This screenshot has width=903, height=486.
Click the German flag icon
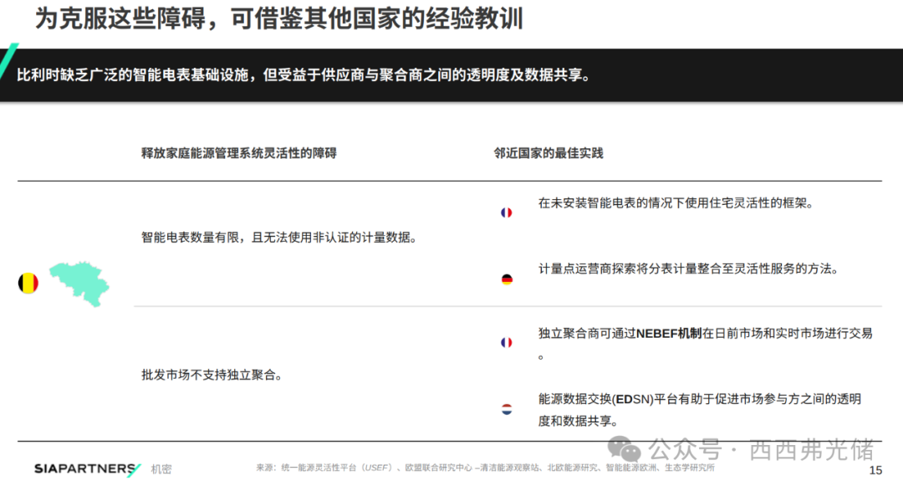(x=506, y=279)
